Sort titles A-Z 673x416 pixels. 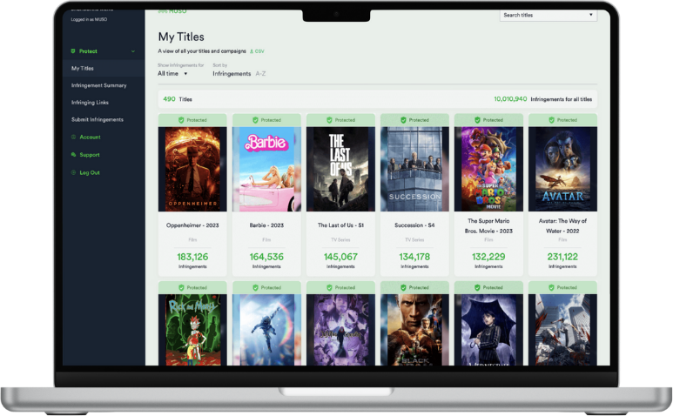[260, 74]
